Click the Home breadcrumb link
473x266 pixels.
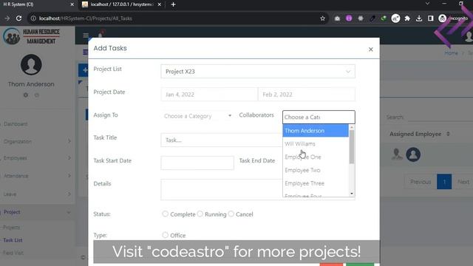451,53
